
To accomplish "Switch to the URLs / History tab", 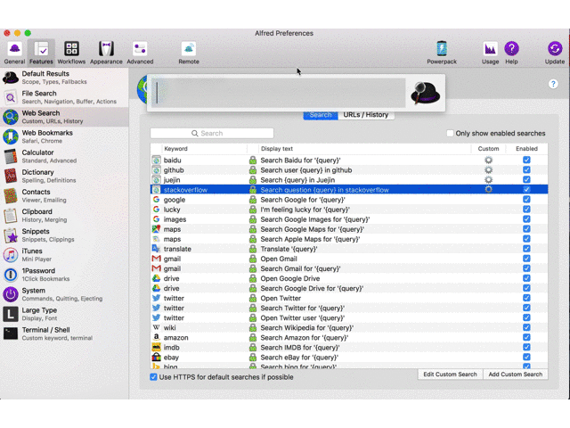I will (x=366, y=115).
